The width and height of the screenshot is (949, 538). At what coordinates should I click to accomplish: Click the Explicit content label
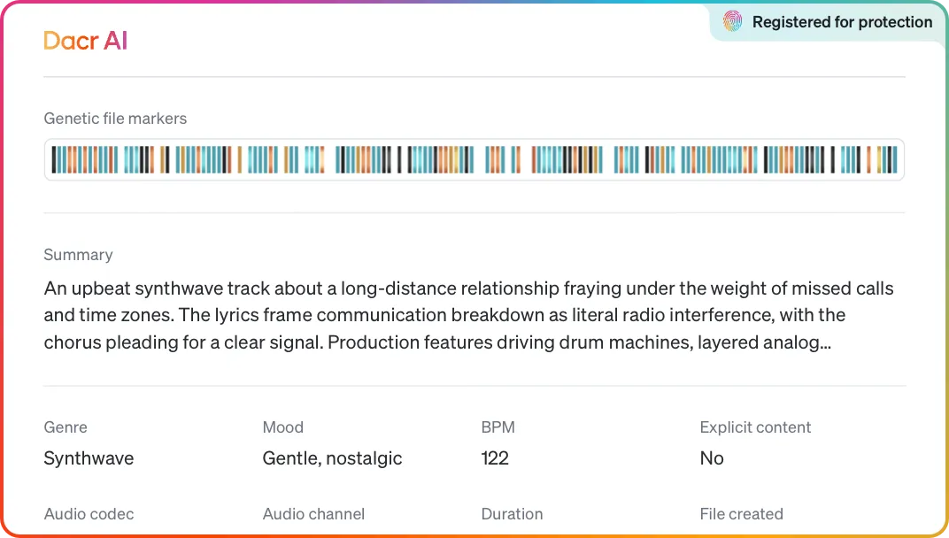tap(755, 427)
